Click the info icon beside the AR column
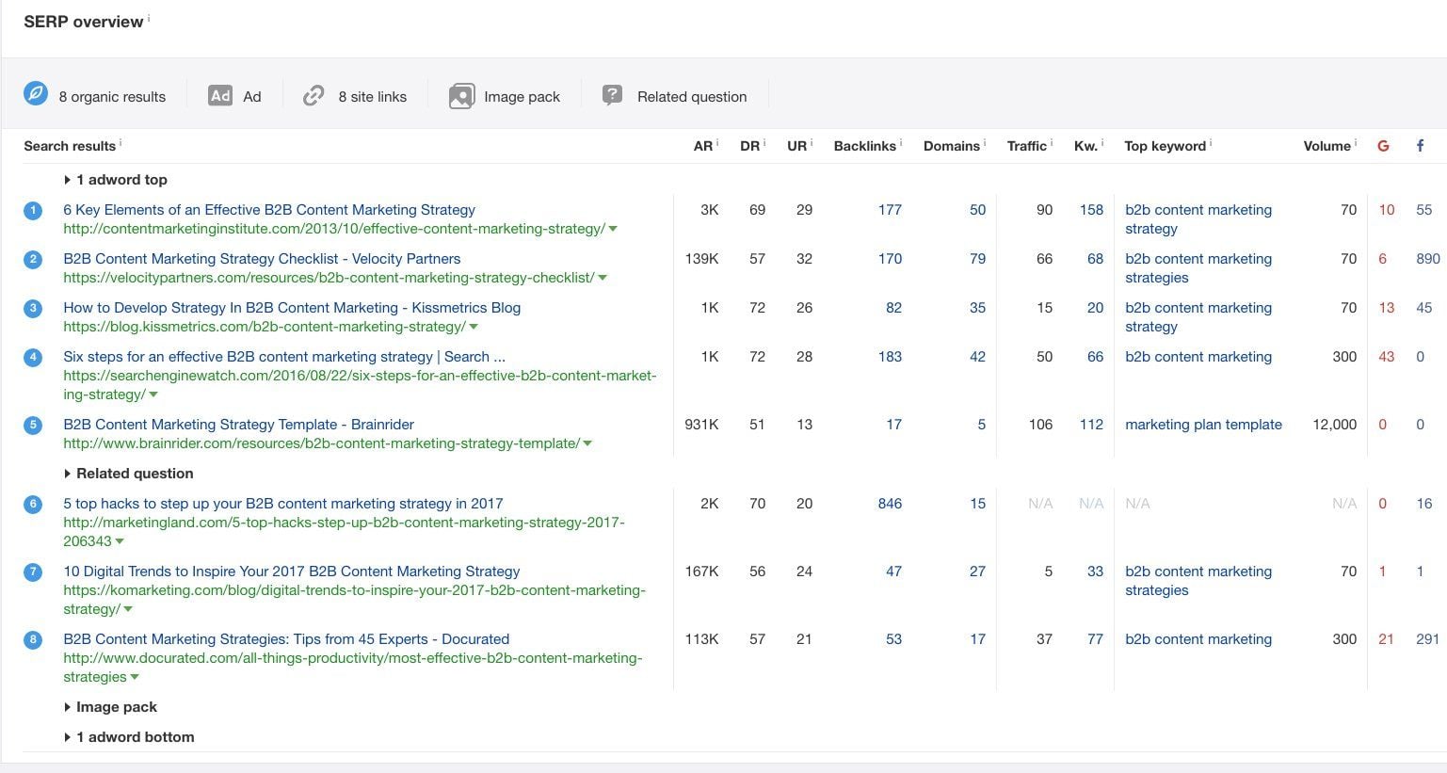 715,140
